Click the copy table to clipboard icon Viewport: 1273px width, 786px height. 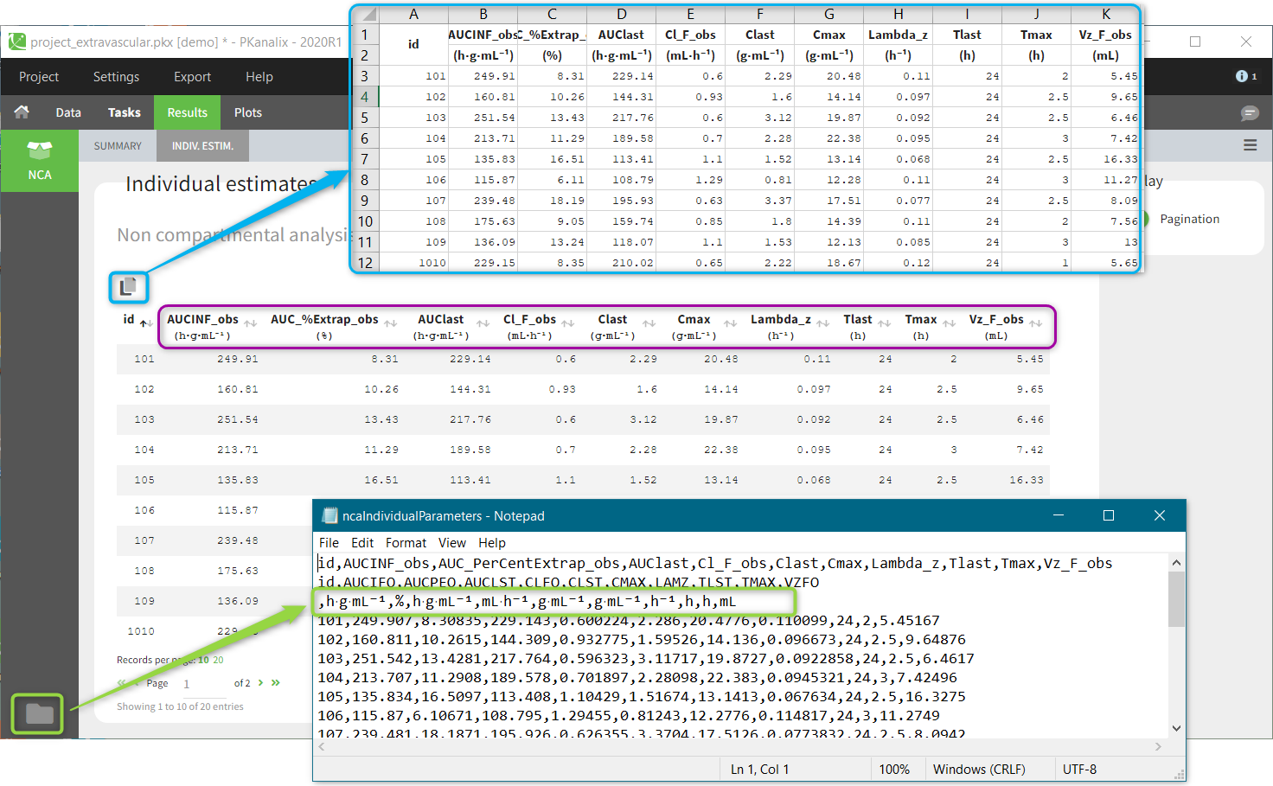(x=128, y=287)
